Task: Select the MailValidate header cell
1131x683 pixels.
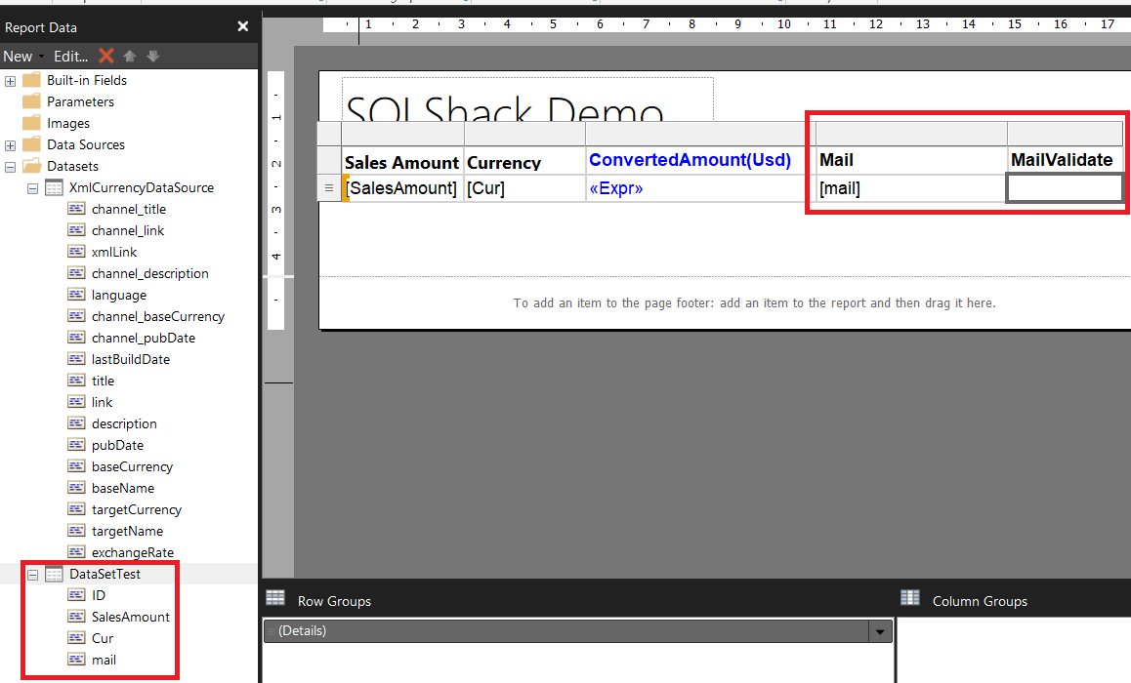Action: point(1066,160)
